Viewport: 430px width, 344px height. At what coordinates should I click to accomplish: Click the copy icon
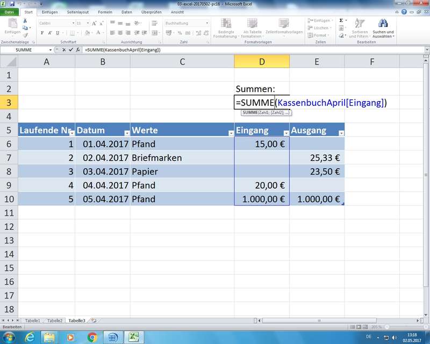pyautogui.click(x=25, y=28)
